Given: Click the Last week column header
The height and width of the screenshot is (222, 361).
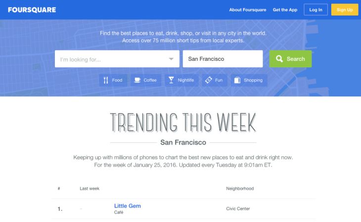Looking at the screenshot, I should pyautogui.click(x=90, y=188).
